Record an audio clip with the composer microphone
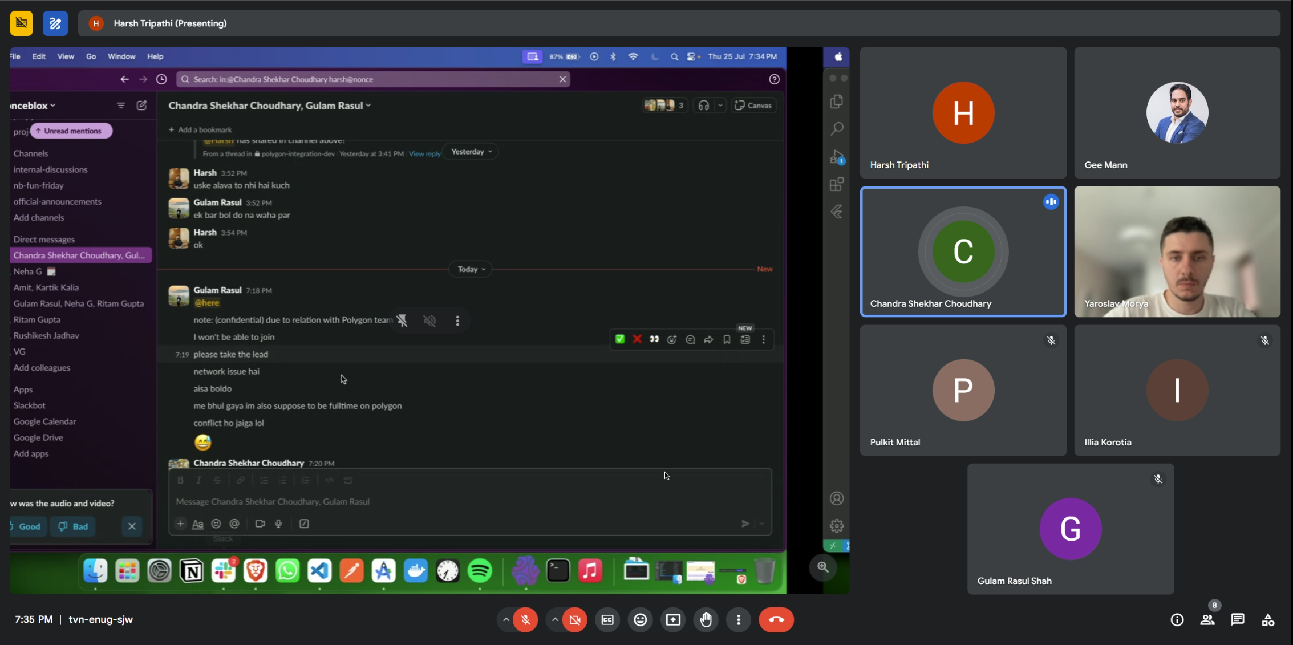 point(278,524)
